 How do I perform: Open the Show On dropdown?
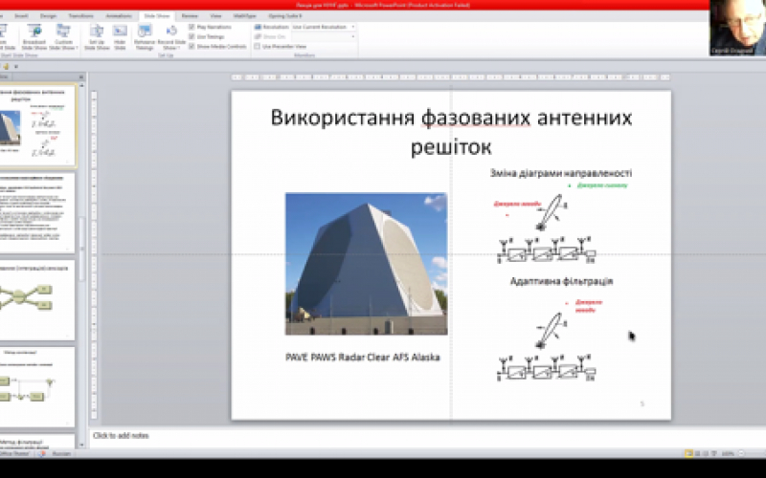coord(324,36)
